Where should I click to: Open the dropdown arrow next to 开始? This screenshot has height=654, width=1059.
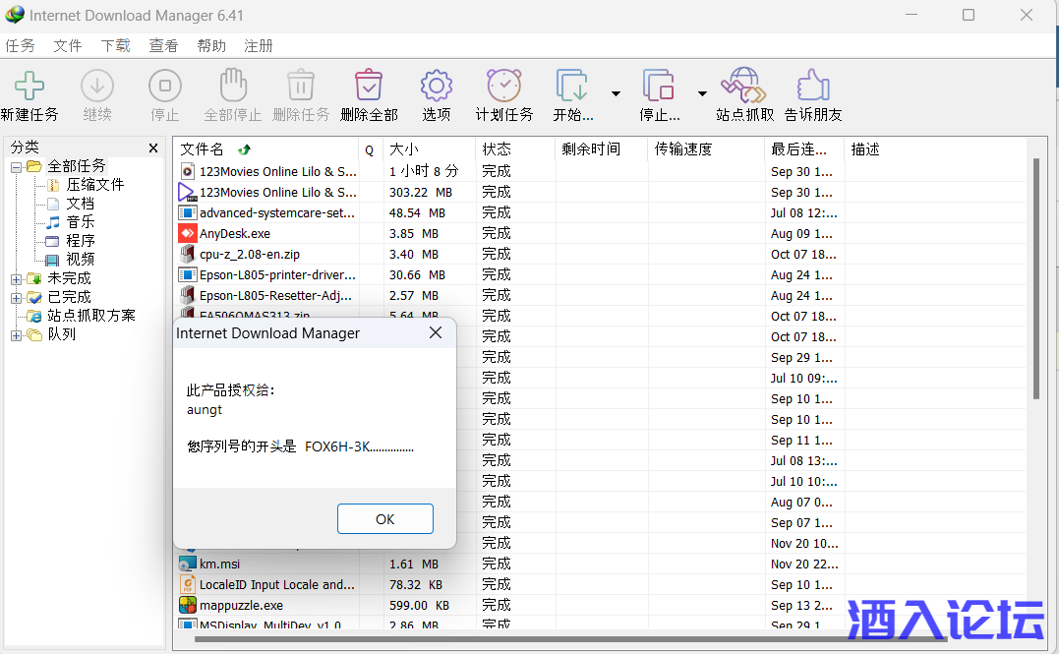tap(617, 93)
